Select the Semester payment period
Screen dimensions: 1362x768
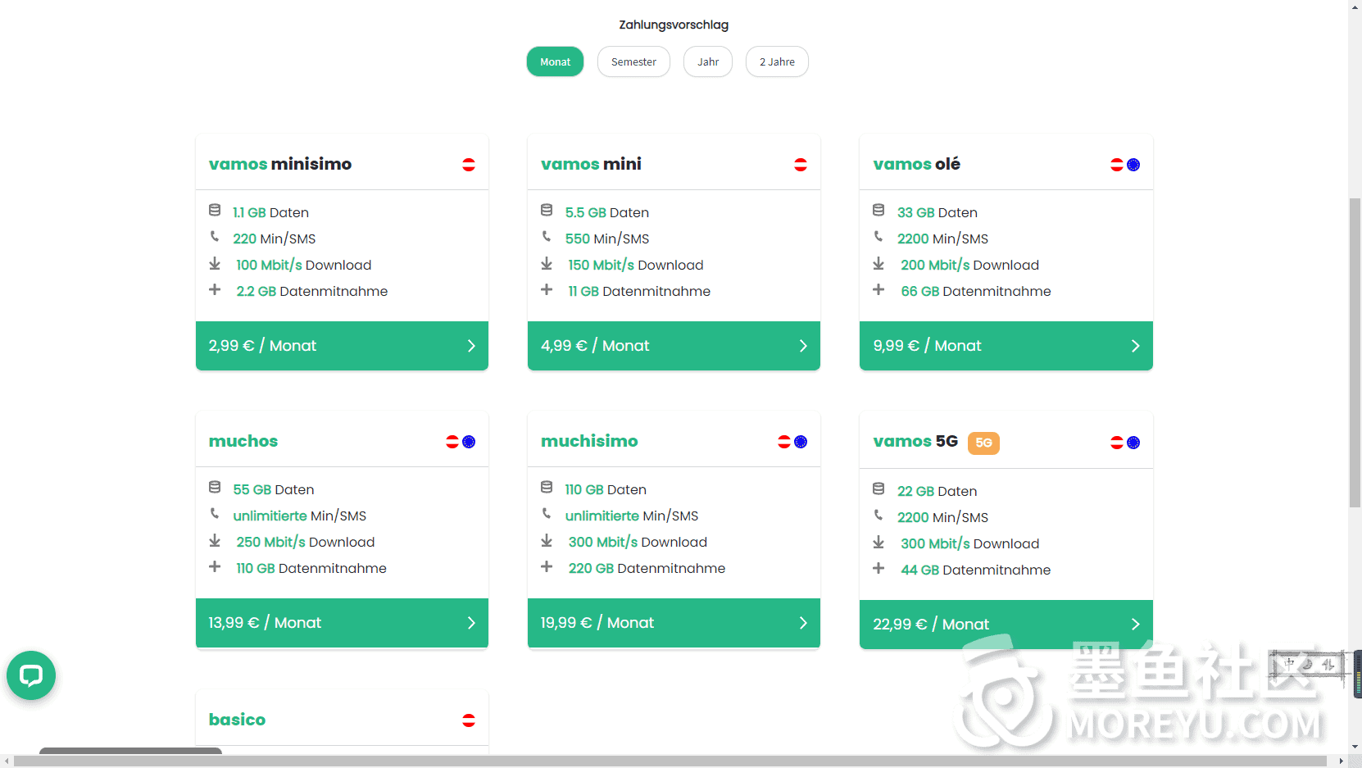coord(633,61)
